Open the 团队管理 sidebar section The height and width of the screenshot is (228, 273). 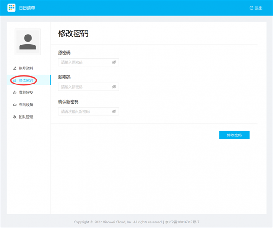(x=26, y=117)
